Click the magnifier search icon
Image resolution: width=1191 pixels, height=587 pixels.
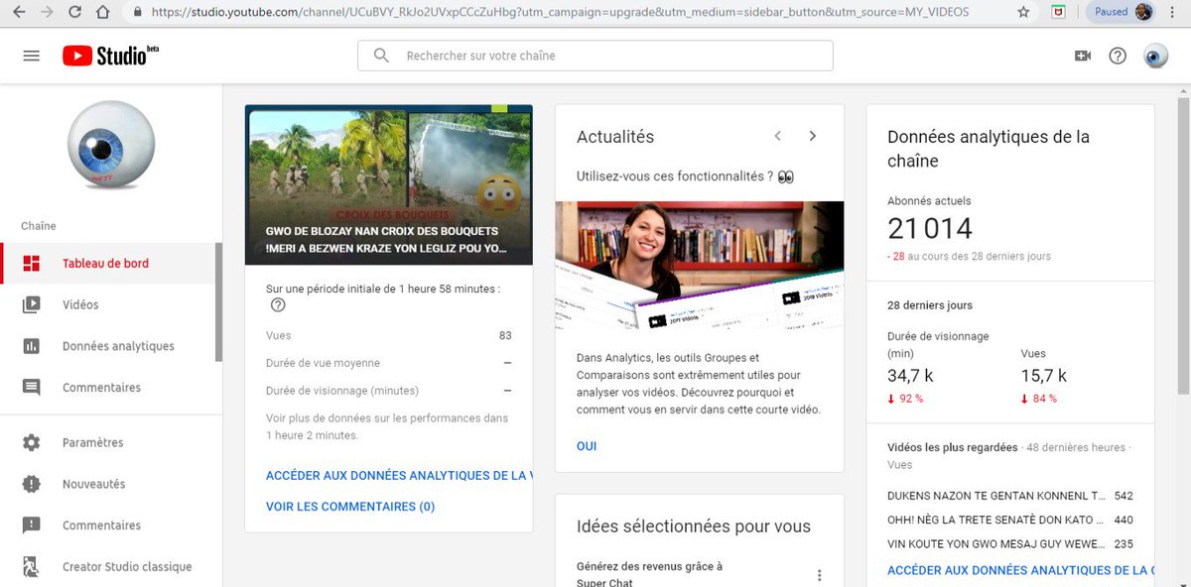[381, 56]
